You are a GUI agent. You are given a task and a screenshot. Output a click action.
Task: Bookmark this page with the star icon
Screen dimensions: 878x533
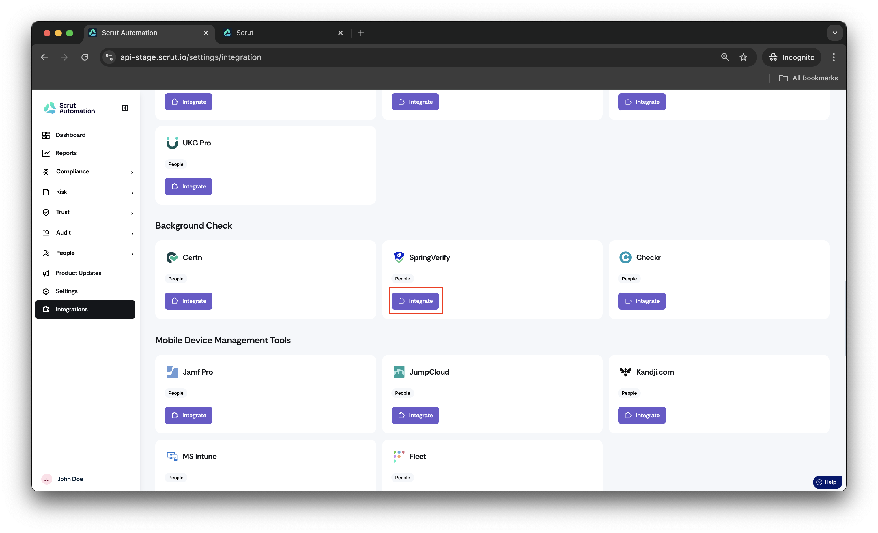point(743,57)
